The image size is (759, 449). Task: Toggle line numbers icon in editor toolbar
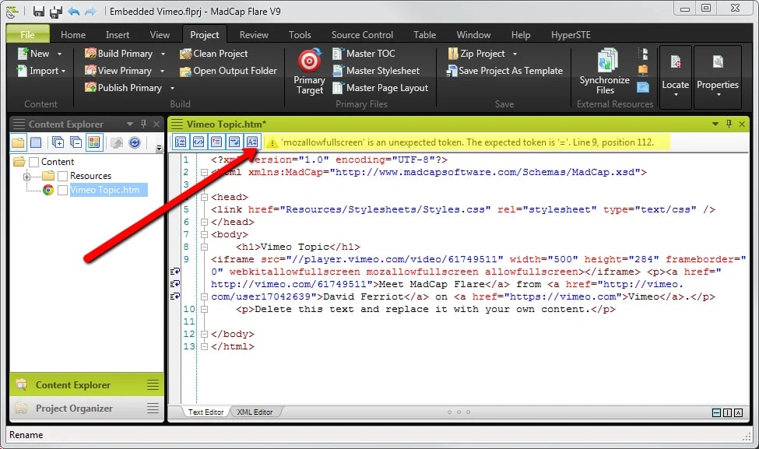point(180,142)
